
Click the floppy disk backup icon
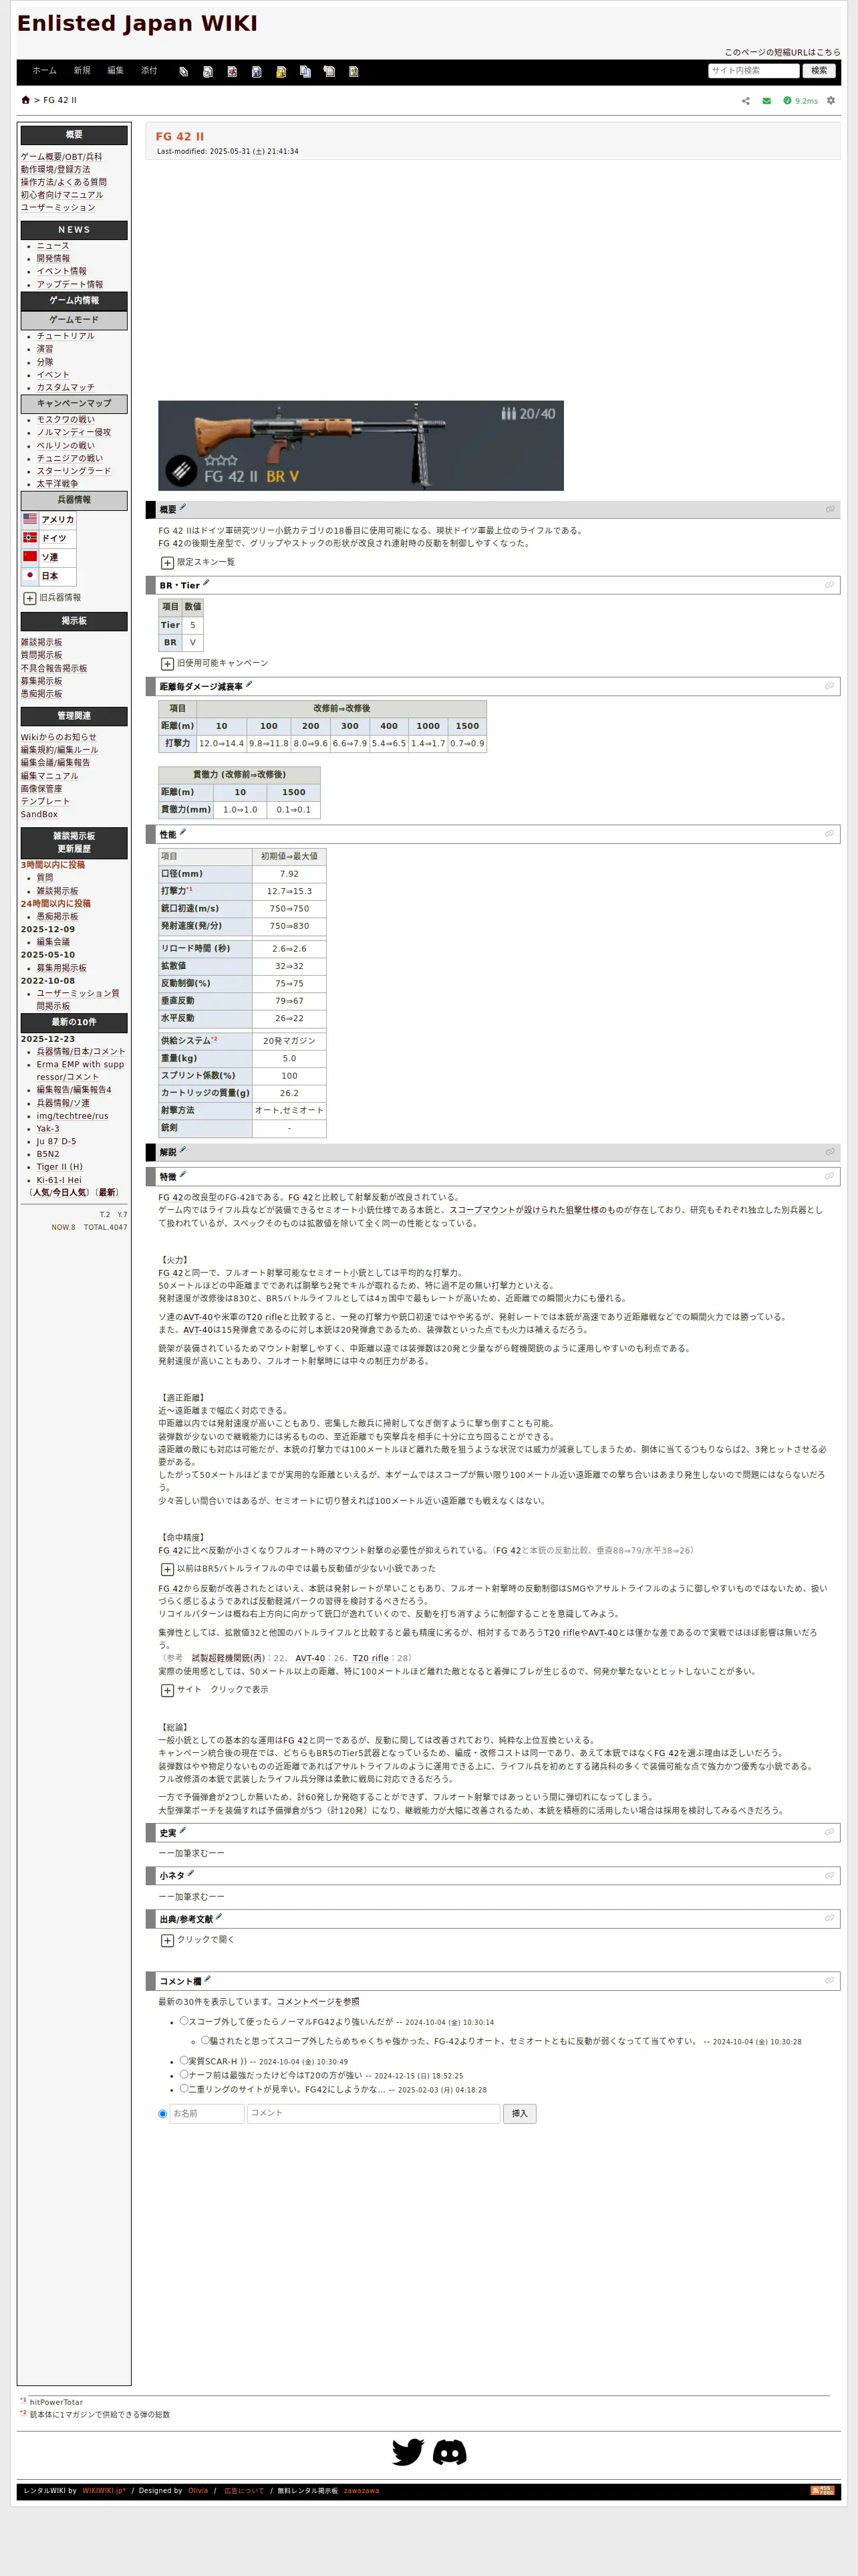click(x=257, y=72)
